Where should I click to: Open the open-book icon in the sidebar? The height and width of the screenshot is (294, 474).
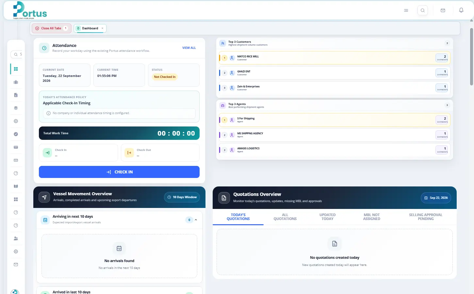16,186
